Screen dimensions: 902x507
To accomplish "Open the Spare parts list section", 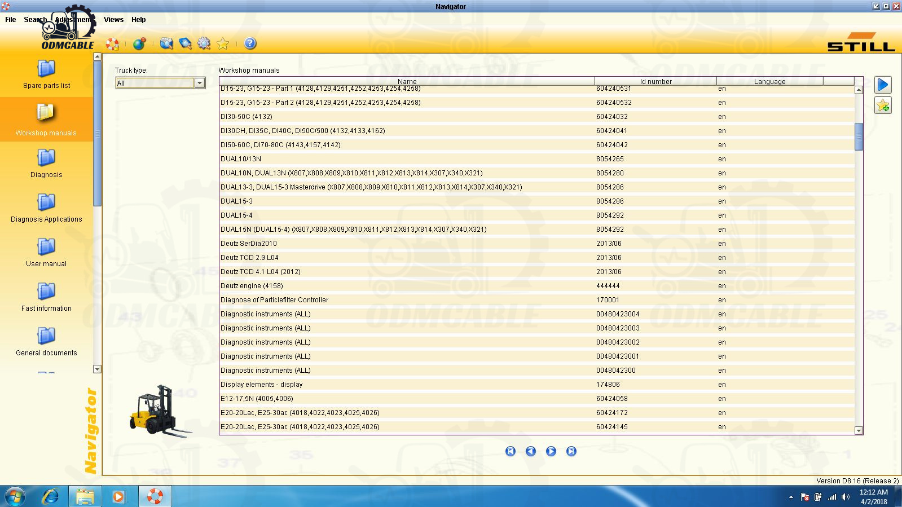I will pos(46,74).
